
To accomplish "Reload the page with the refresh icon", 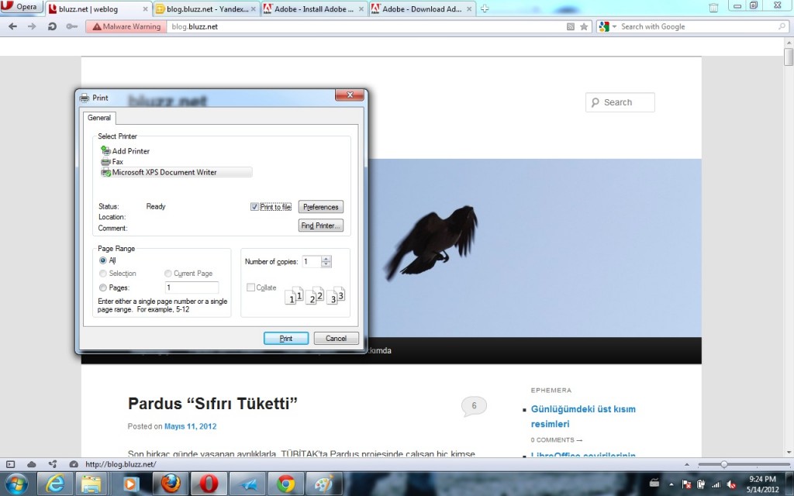I will pyautogui.click(x=52, y=26).
